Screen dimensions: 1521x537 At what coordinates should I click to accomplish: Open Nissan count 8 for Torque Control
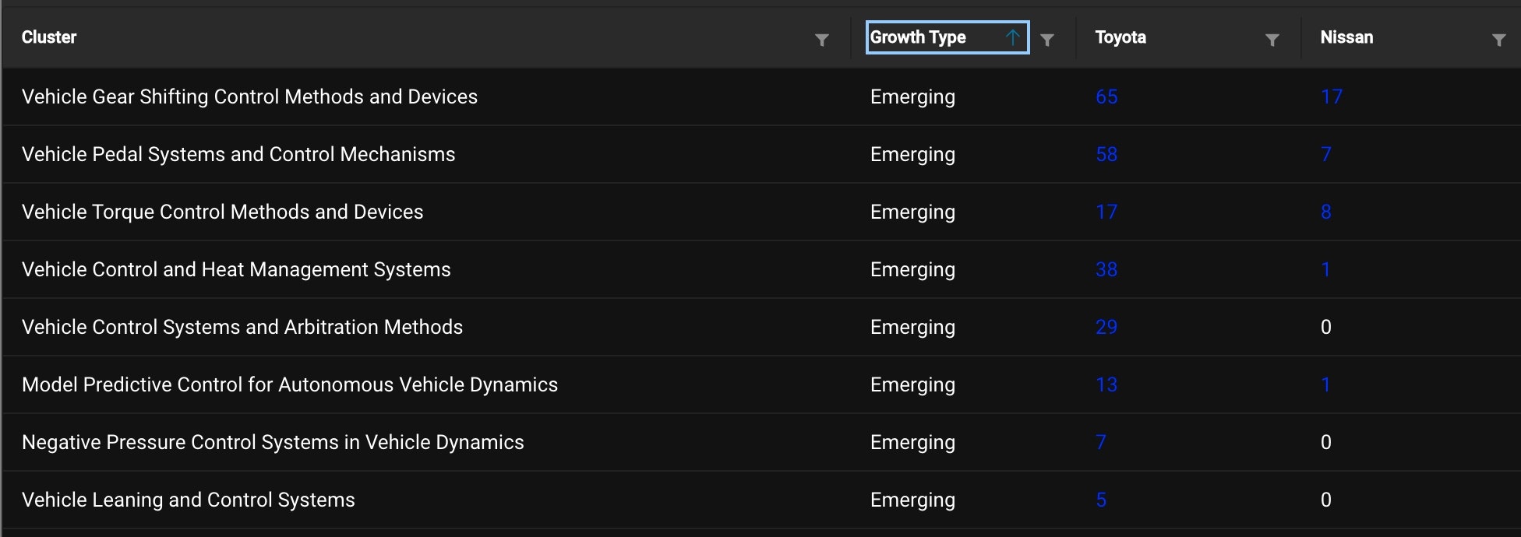[x=1326, y=212]
